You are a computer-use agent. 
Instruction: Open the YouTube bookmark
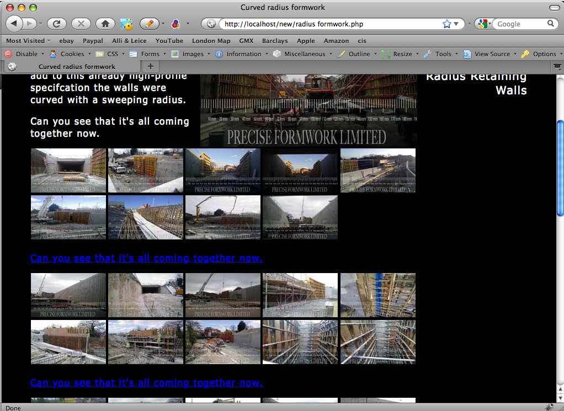(x=169, y=41)
